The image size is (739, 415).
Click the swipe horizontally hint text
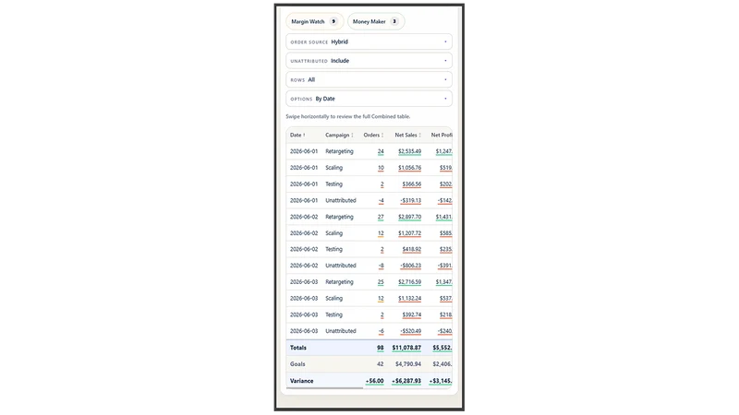click(348, 117)
